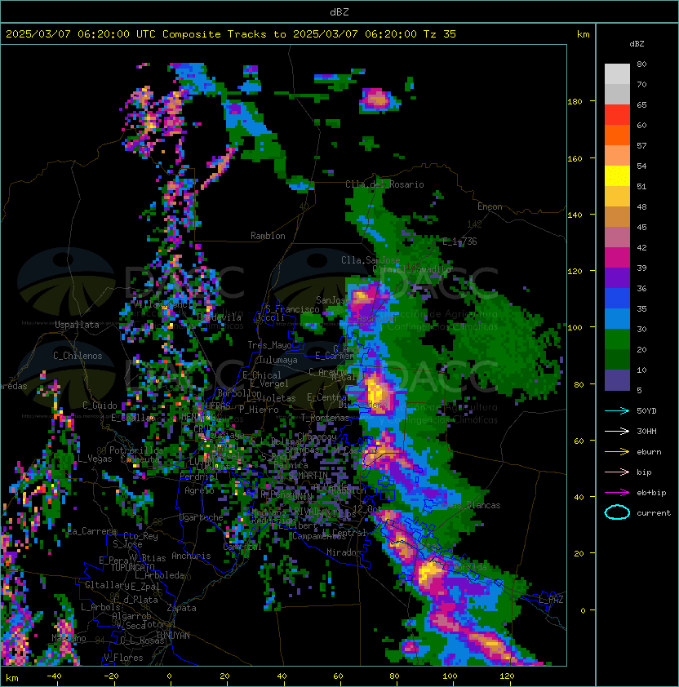Click the 'Uspallata' place label
The width and height of the screenshot is (679, 687).
click(77, 325)
